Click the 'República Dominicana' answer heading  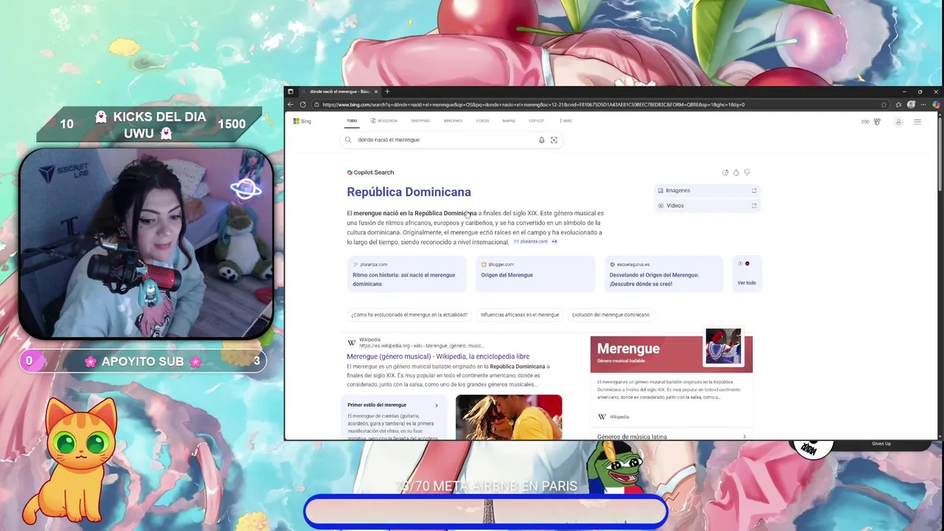coord(409,192)
